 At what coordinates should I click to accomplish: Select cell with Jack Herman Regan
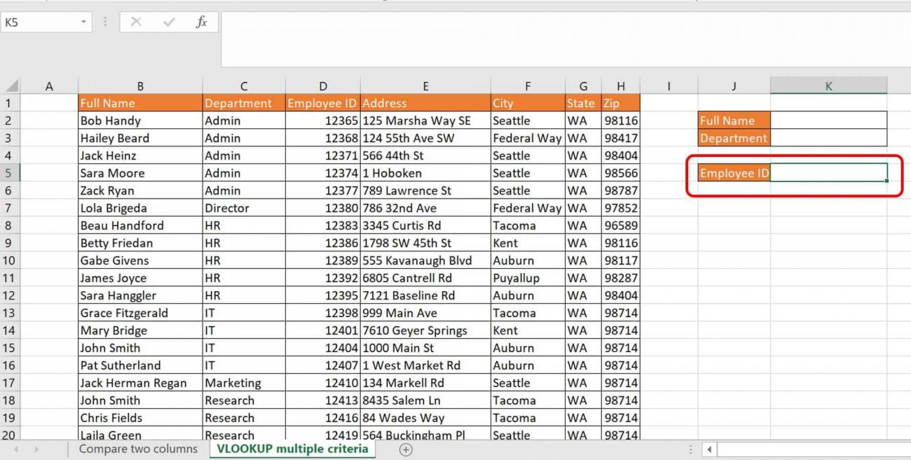140,383
